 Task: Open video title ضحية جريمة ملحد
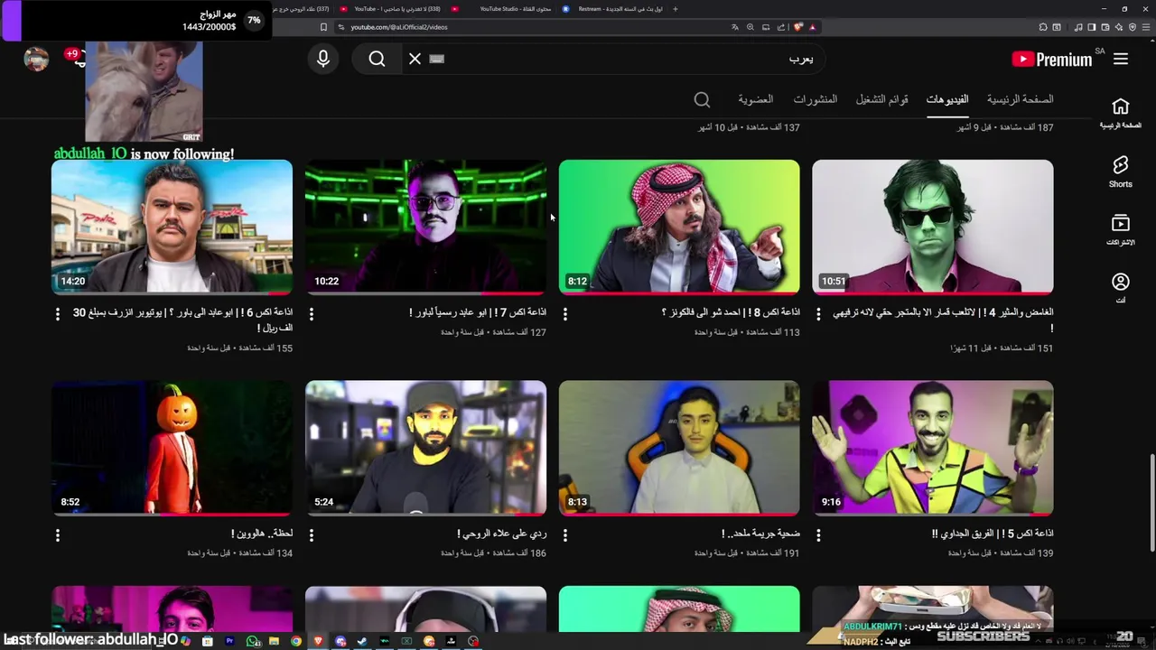click(x=760, y=534)
